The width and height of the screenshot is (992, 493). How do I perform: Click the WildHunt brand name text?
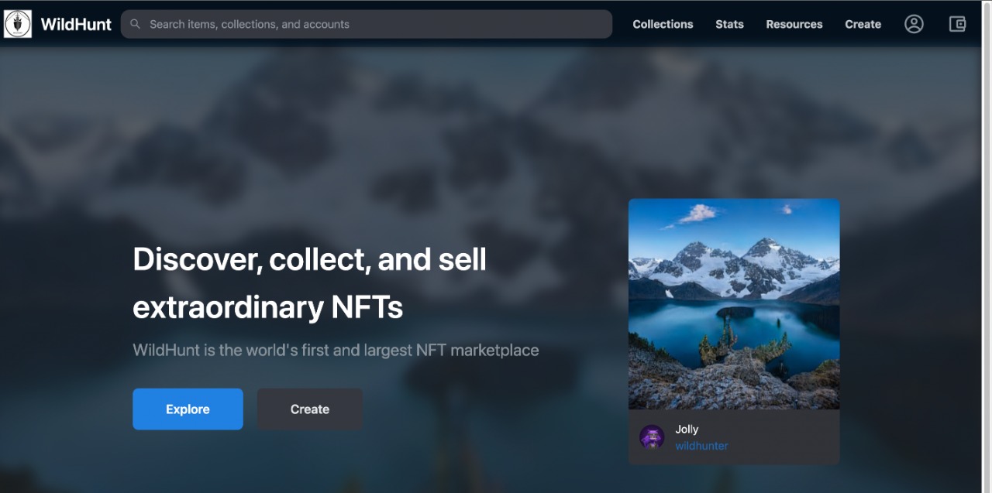76,24
